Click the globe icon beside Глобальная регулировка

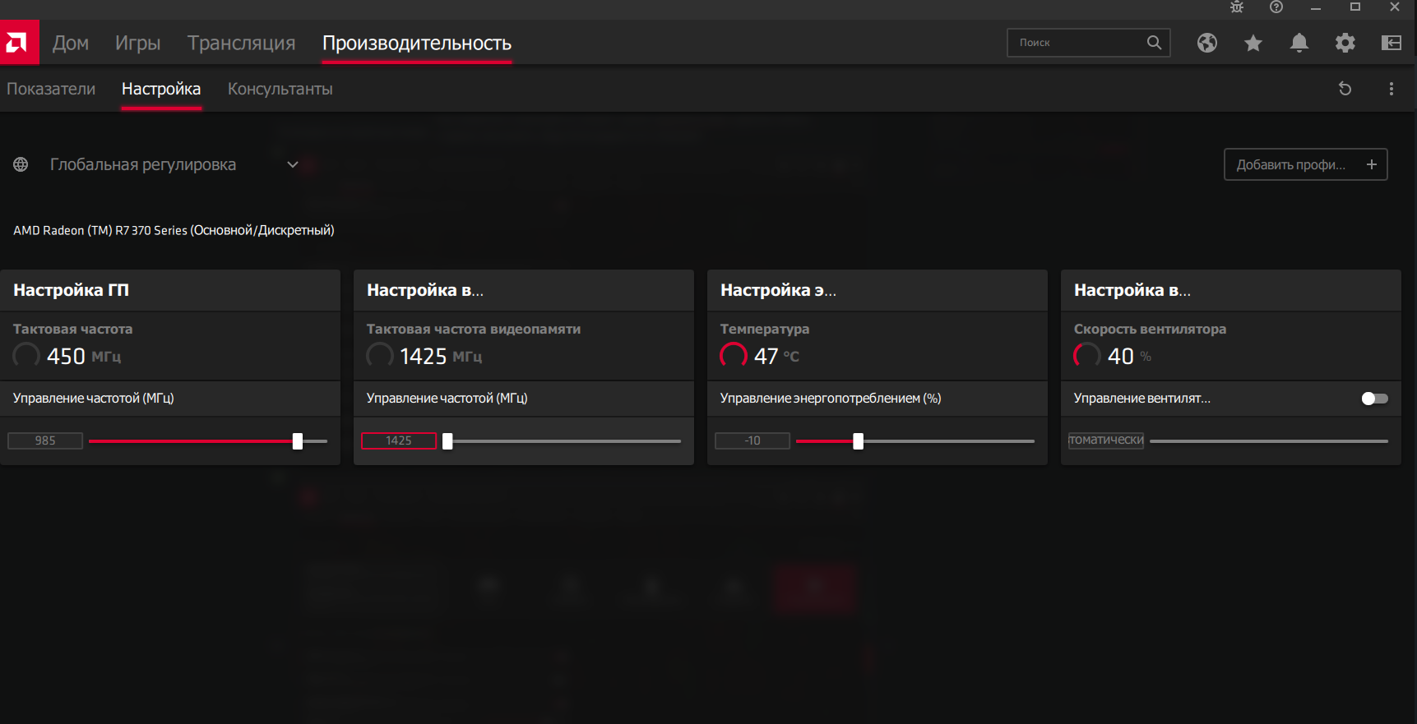coord(21,164)
